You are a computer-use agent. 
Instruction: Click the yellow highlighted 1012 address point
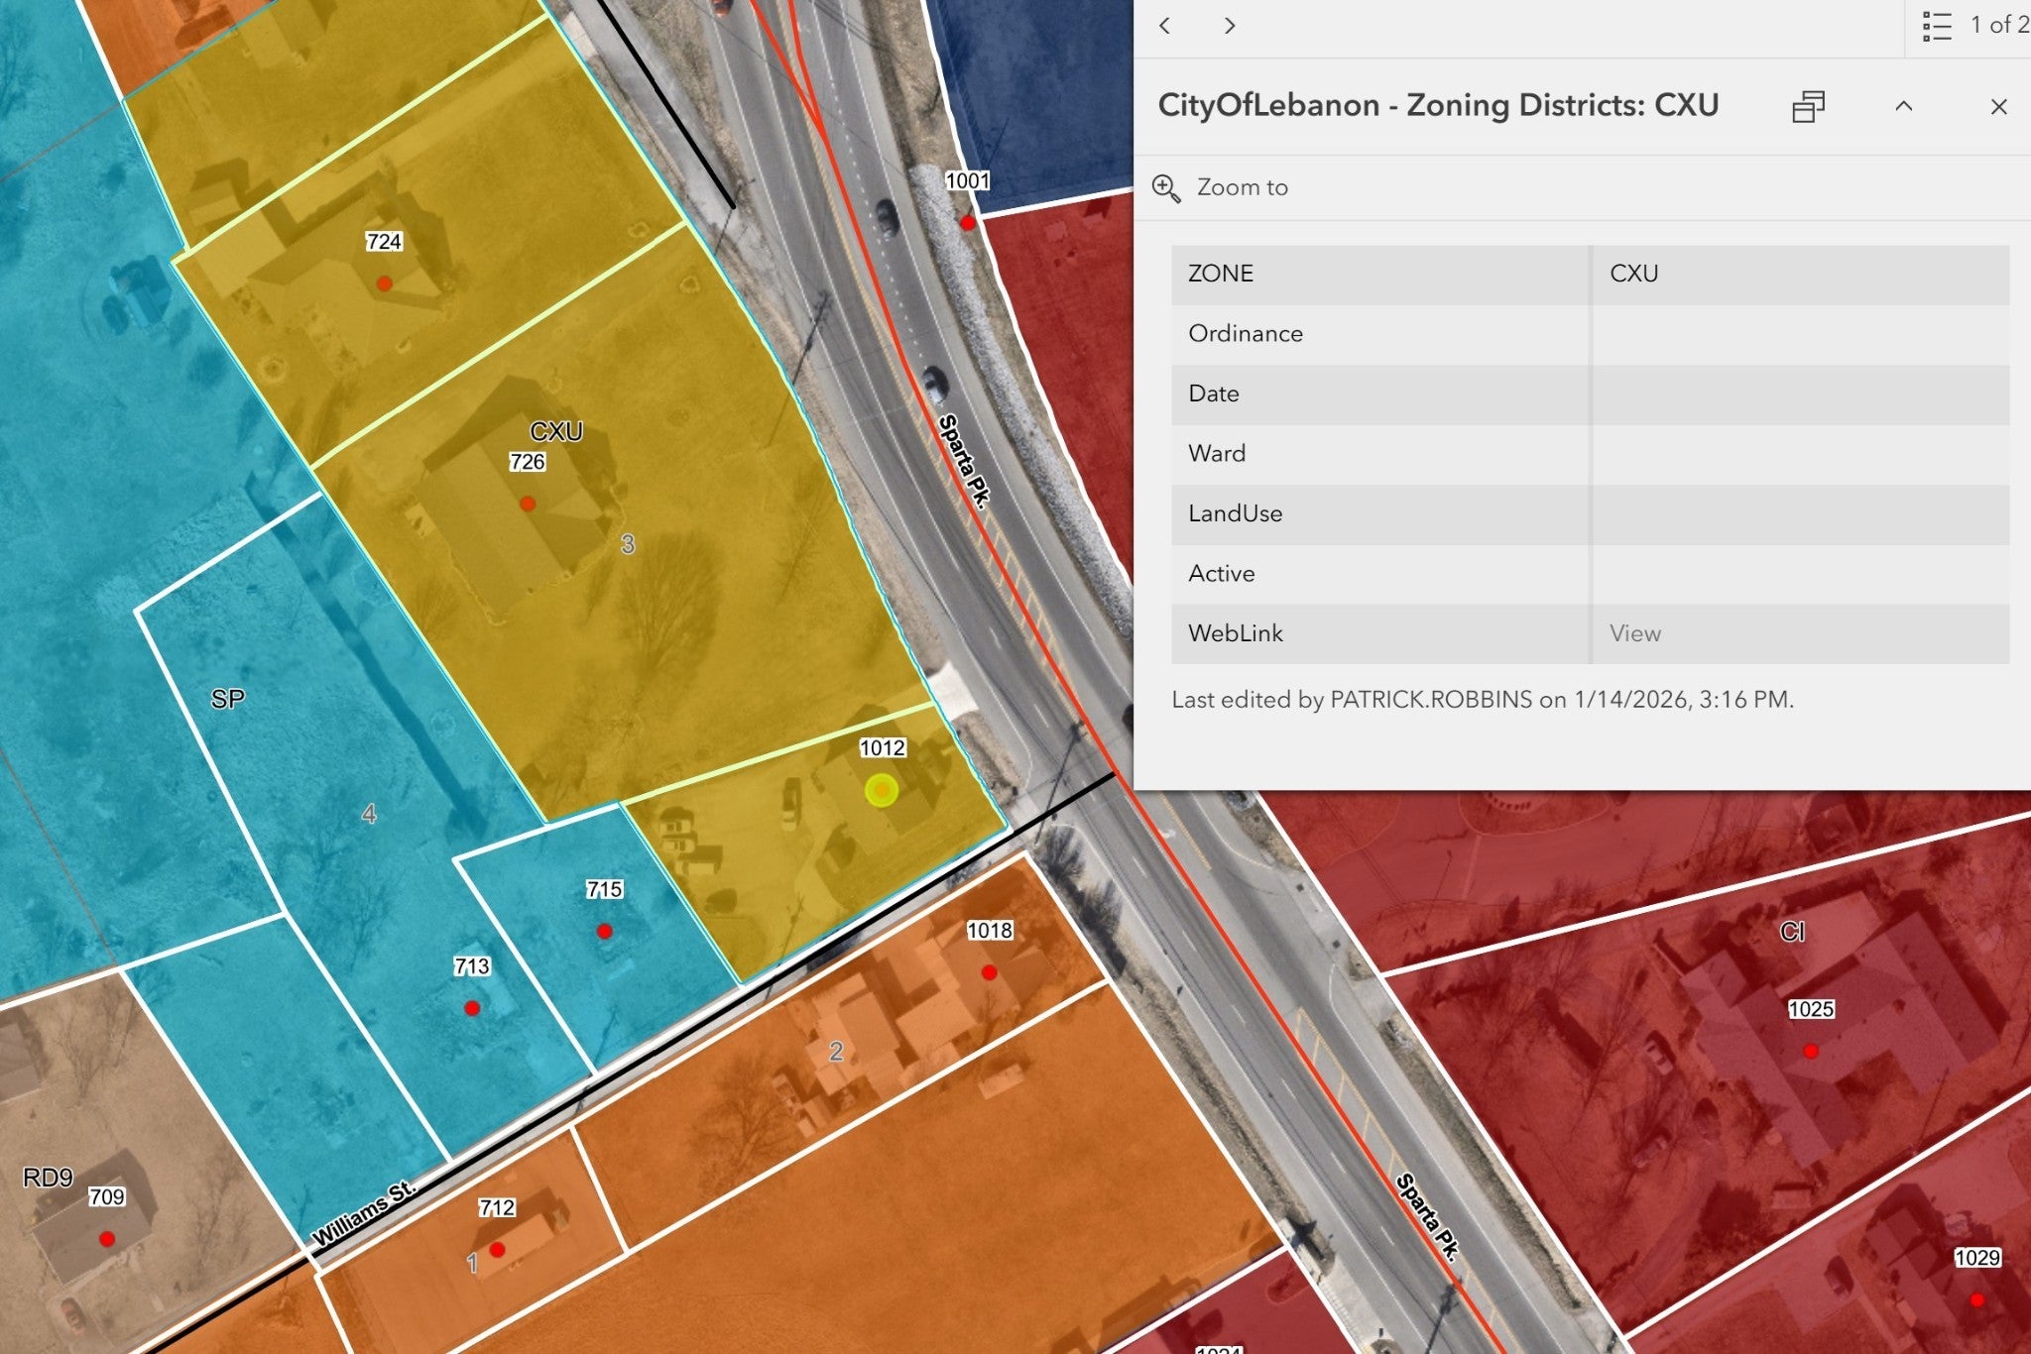point(882,790)
